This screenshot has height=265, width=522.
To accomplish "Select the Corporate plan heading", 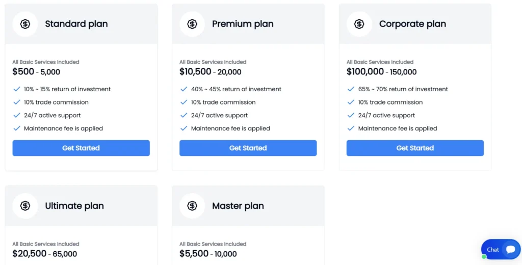I will pos(412,24).
